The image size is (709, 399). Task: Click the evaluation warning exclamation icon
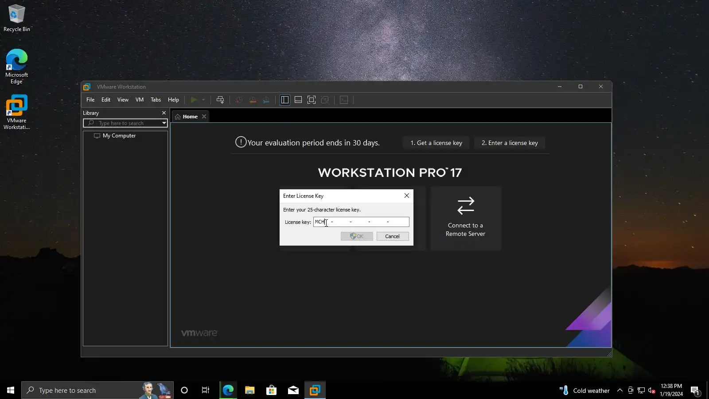pos(241,142)
